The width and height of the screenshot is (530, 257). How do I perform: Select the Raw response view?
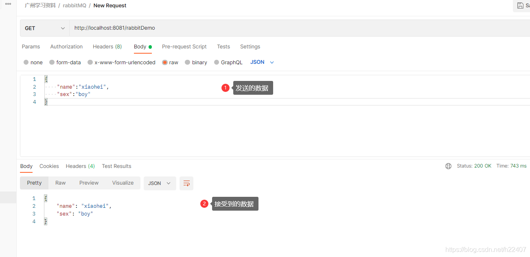coord(61,183)
